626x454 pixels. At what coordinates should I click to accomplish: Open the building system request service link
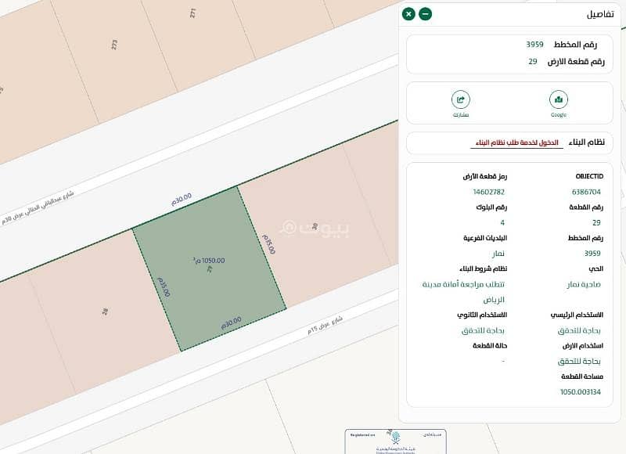pyautogui.click(x=516, y=142)
